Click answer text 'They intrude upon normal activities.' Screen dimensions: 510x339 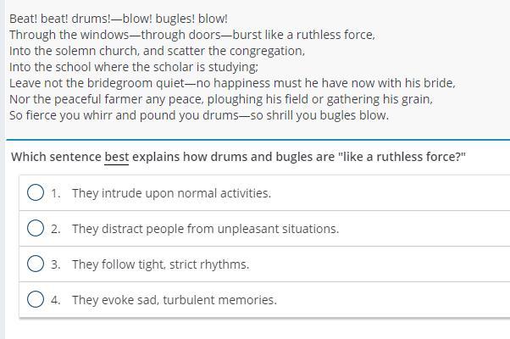[171, 193]
